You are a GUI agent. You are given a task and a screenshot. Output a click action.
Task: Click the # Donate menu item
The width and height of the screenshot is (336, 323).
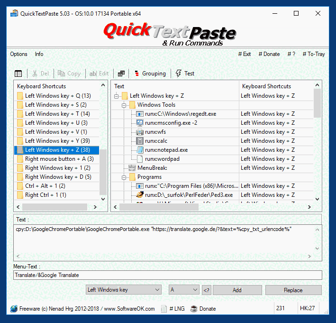[269, 54]
